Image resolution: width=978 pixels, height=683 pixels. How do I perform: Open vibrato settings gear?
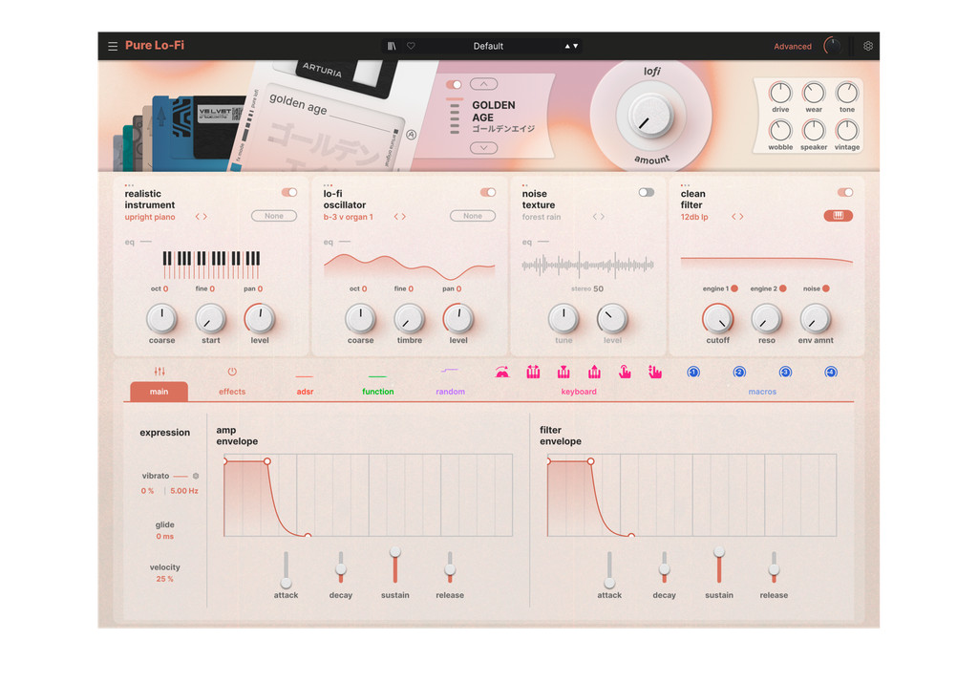(x=196, y=476)
